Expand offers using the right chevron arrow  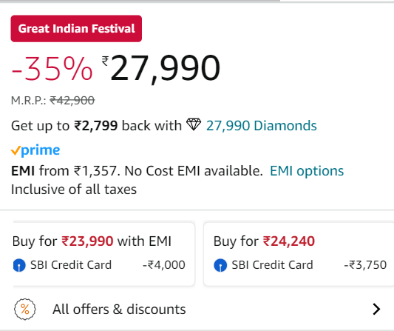click(376, 309)
